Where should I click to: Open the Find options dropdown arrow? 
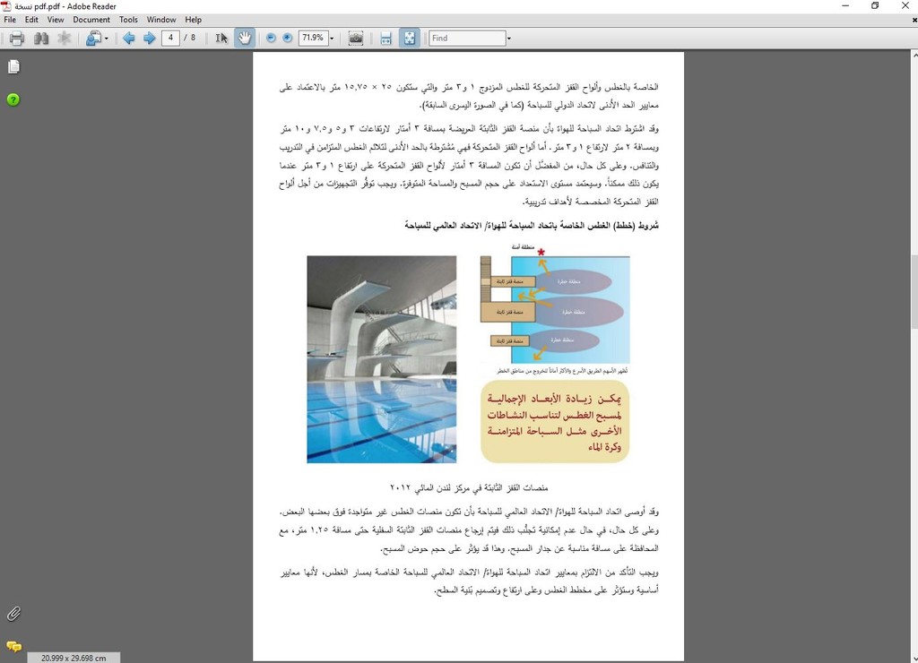tap(509, 39)
